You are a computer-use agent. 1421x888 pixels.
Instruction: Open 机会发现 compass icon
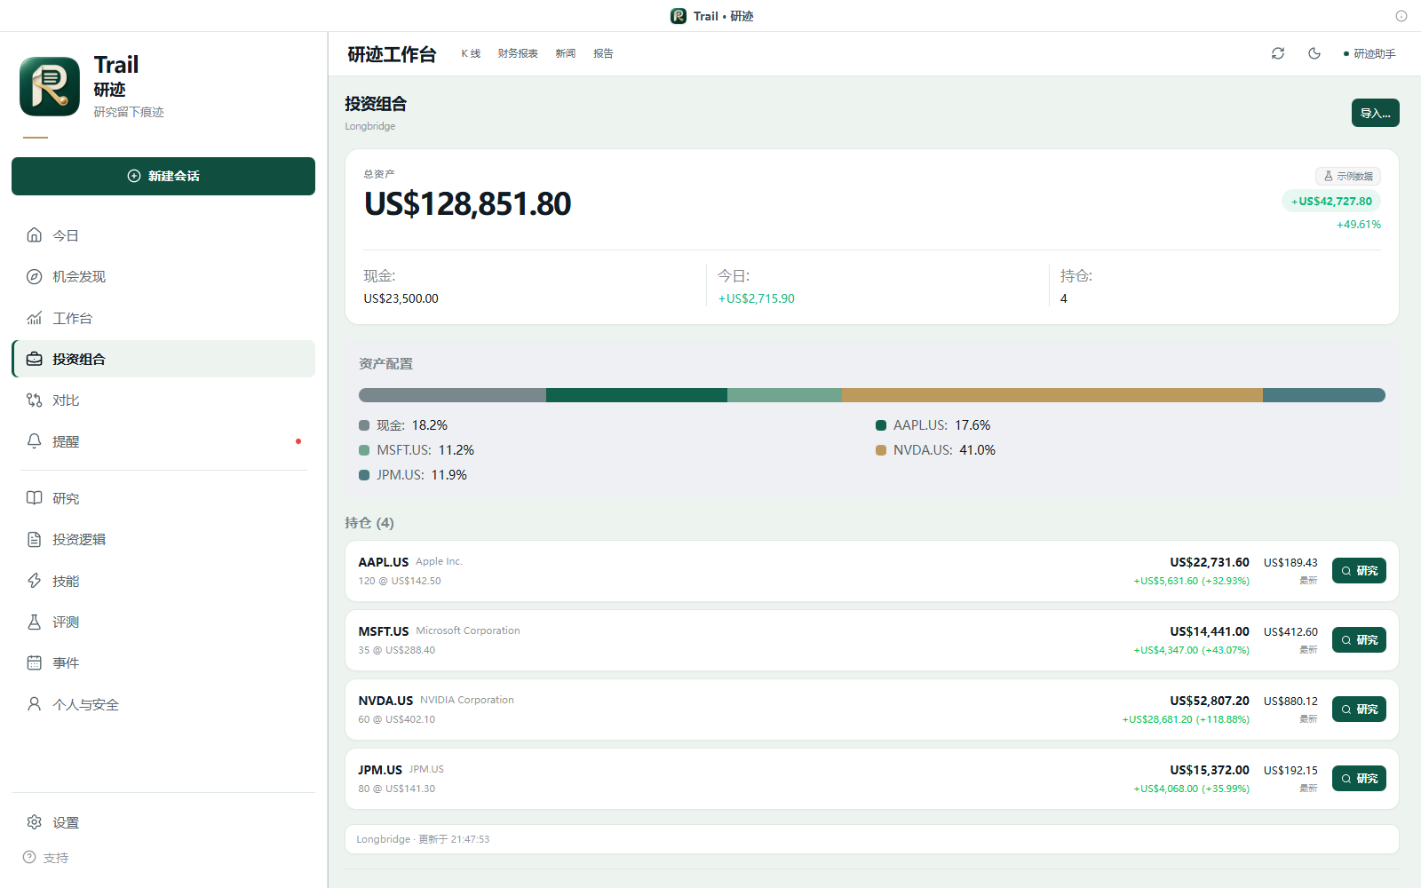click(35, 276)
